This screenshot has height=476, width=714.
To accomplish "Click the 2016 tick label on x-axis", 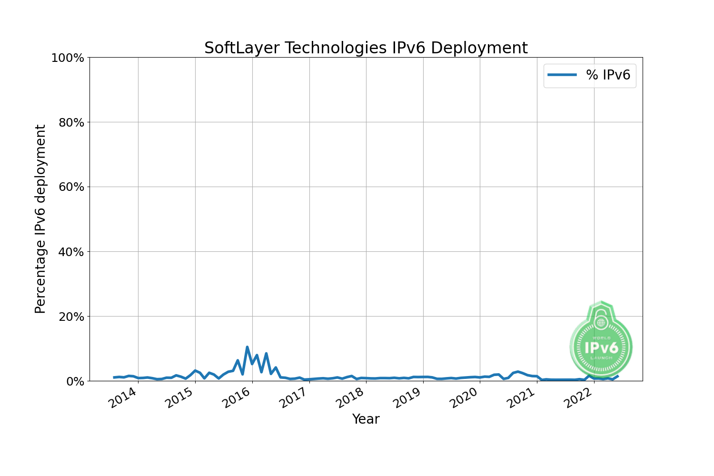I will coord(237,398).
